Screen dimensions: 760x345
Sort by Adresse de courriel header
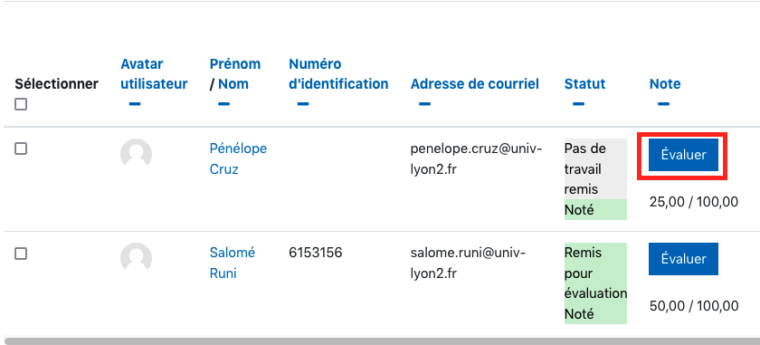(474, 84)
